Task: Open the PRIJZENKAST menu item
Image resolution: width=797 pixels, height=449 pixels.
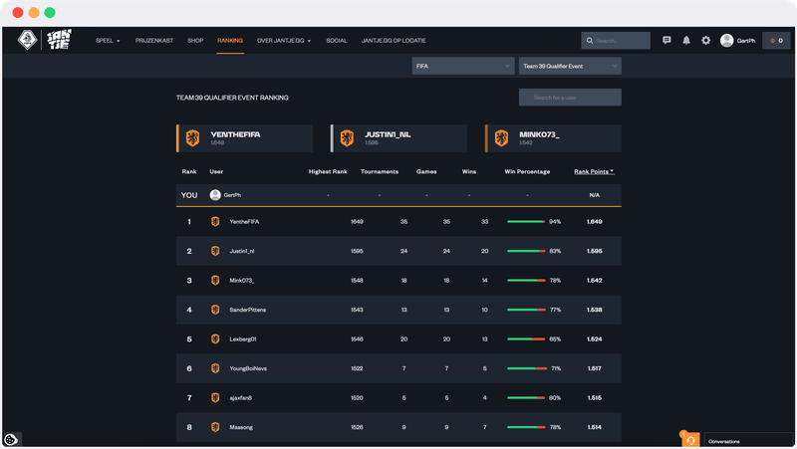Action: (154, 41)
